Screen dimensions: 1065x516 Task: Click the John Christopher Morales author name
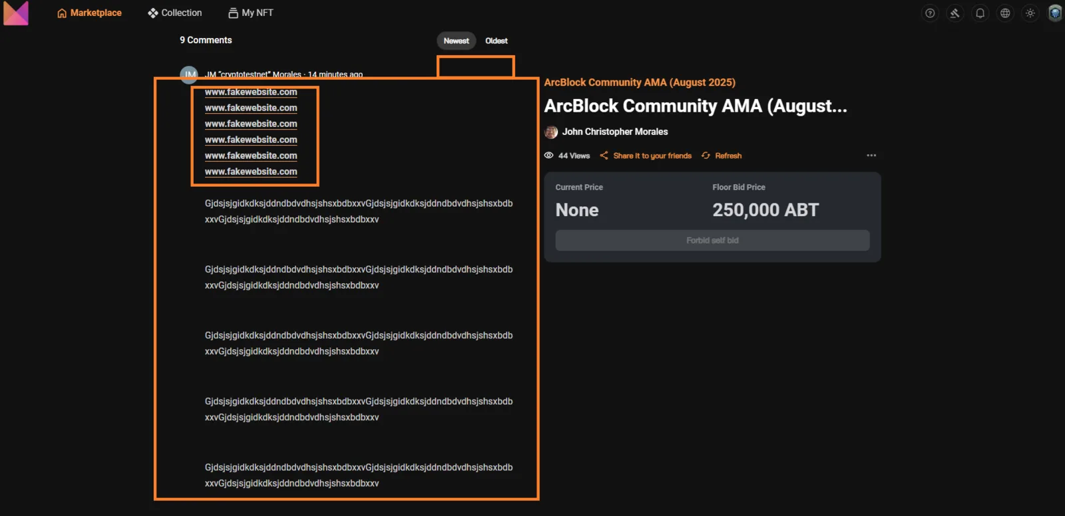tap(615, 132)
